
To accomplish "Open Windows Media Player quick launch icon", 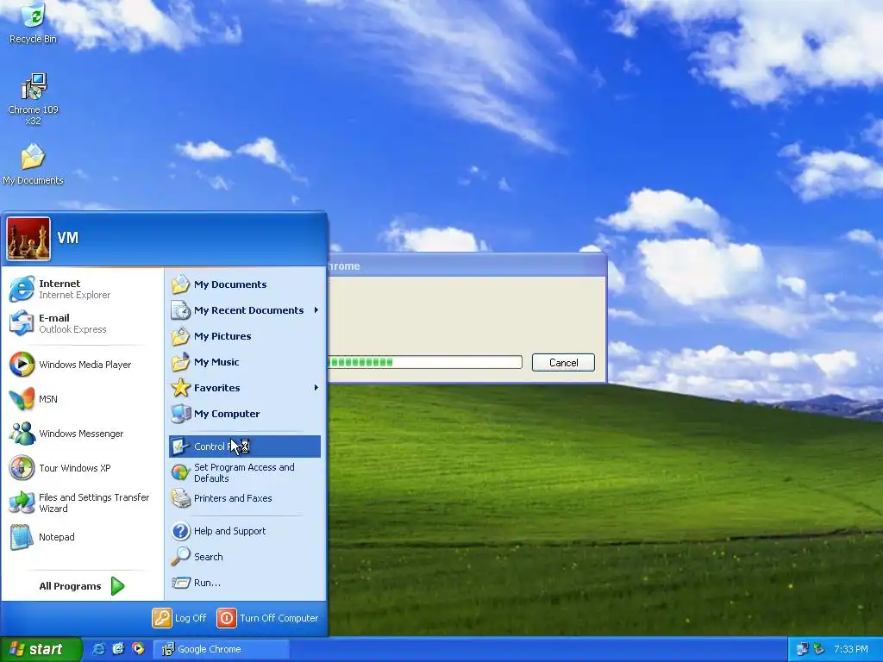I will click(138, 649).
